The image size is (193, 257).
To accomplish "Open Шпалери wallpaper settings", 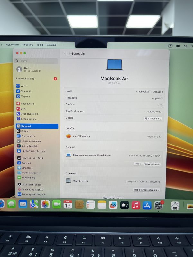I will click(25, 168).
